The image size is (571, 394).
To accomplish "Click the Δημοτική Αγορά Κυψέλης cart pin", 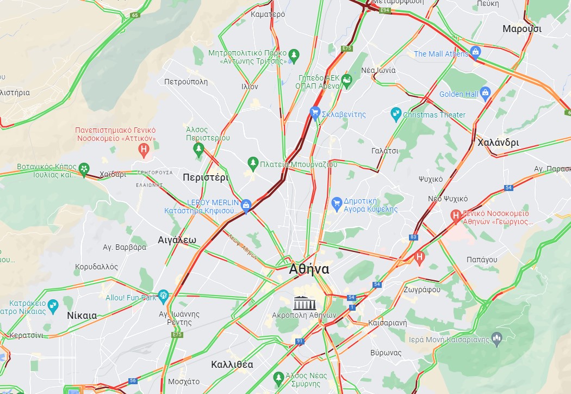I will pyautogui.click(x=337, y=204).
